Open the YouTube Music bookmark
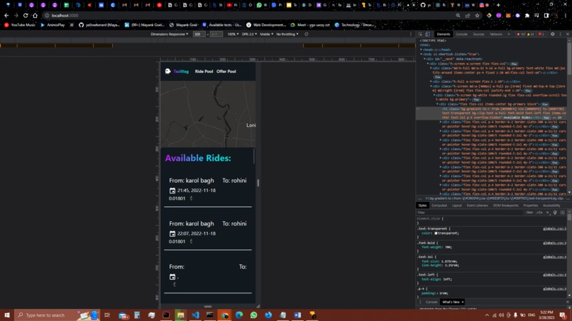This screenshot has height=321, width=572. [20, 25]
